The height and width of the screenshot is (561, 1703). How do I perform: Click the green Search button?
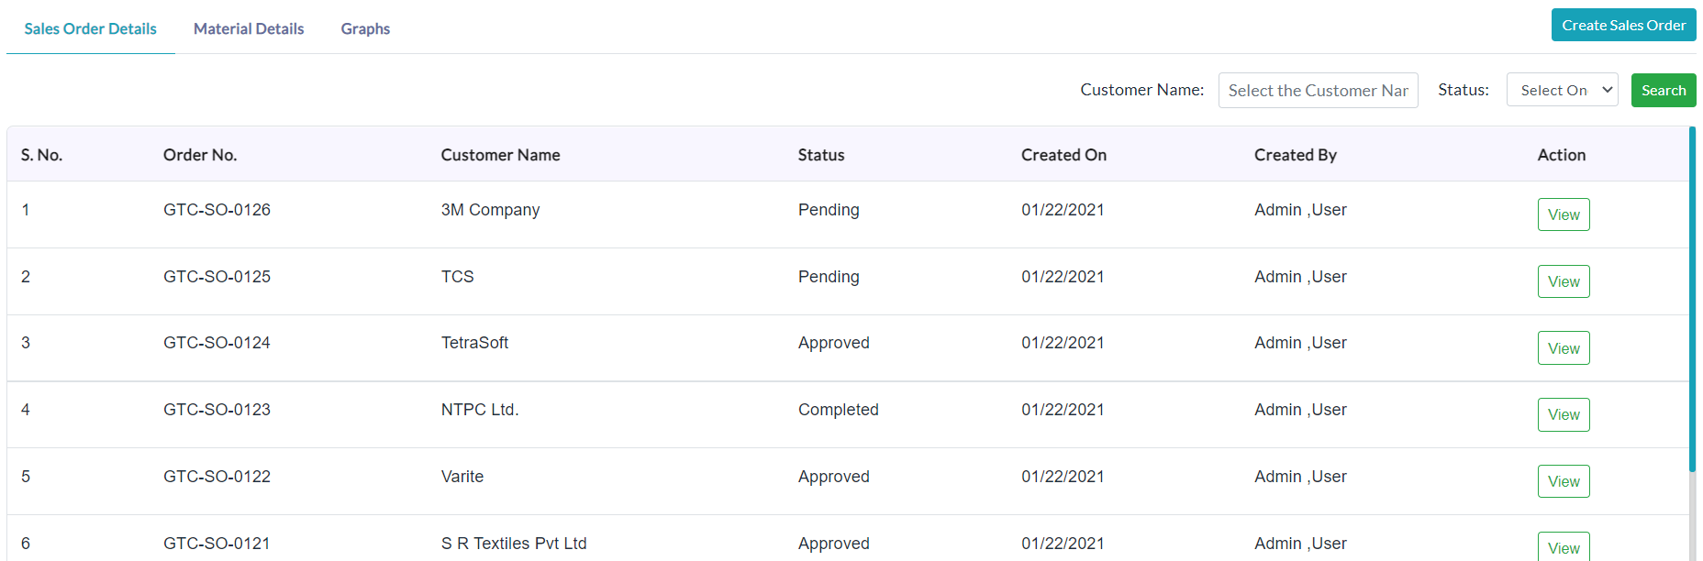tap(1663, 90)
